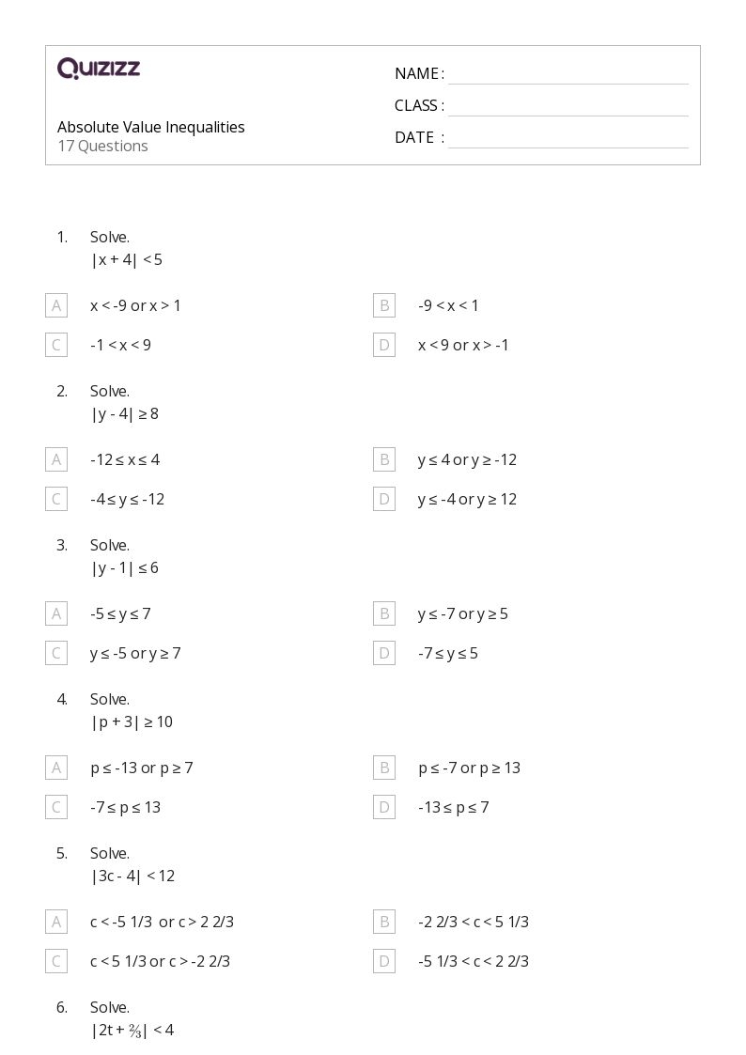746x1055 pixels.
Task: Mark box D '-13 ≤ p ≤ 7'
Action: [384, 807]
